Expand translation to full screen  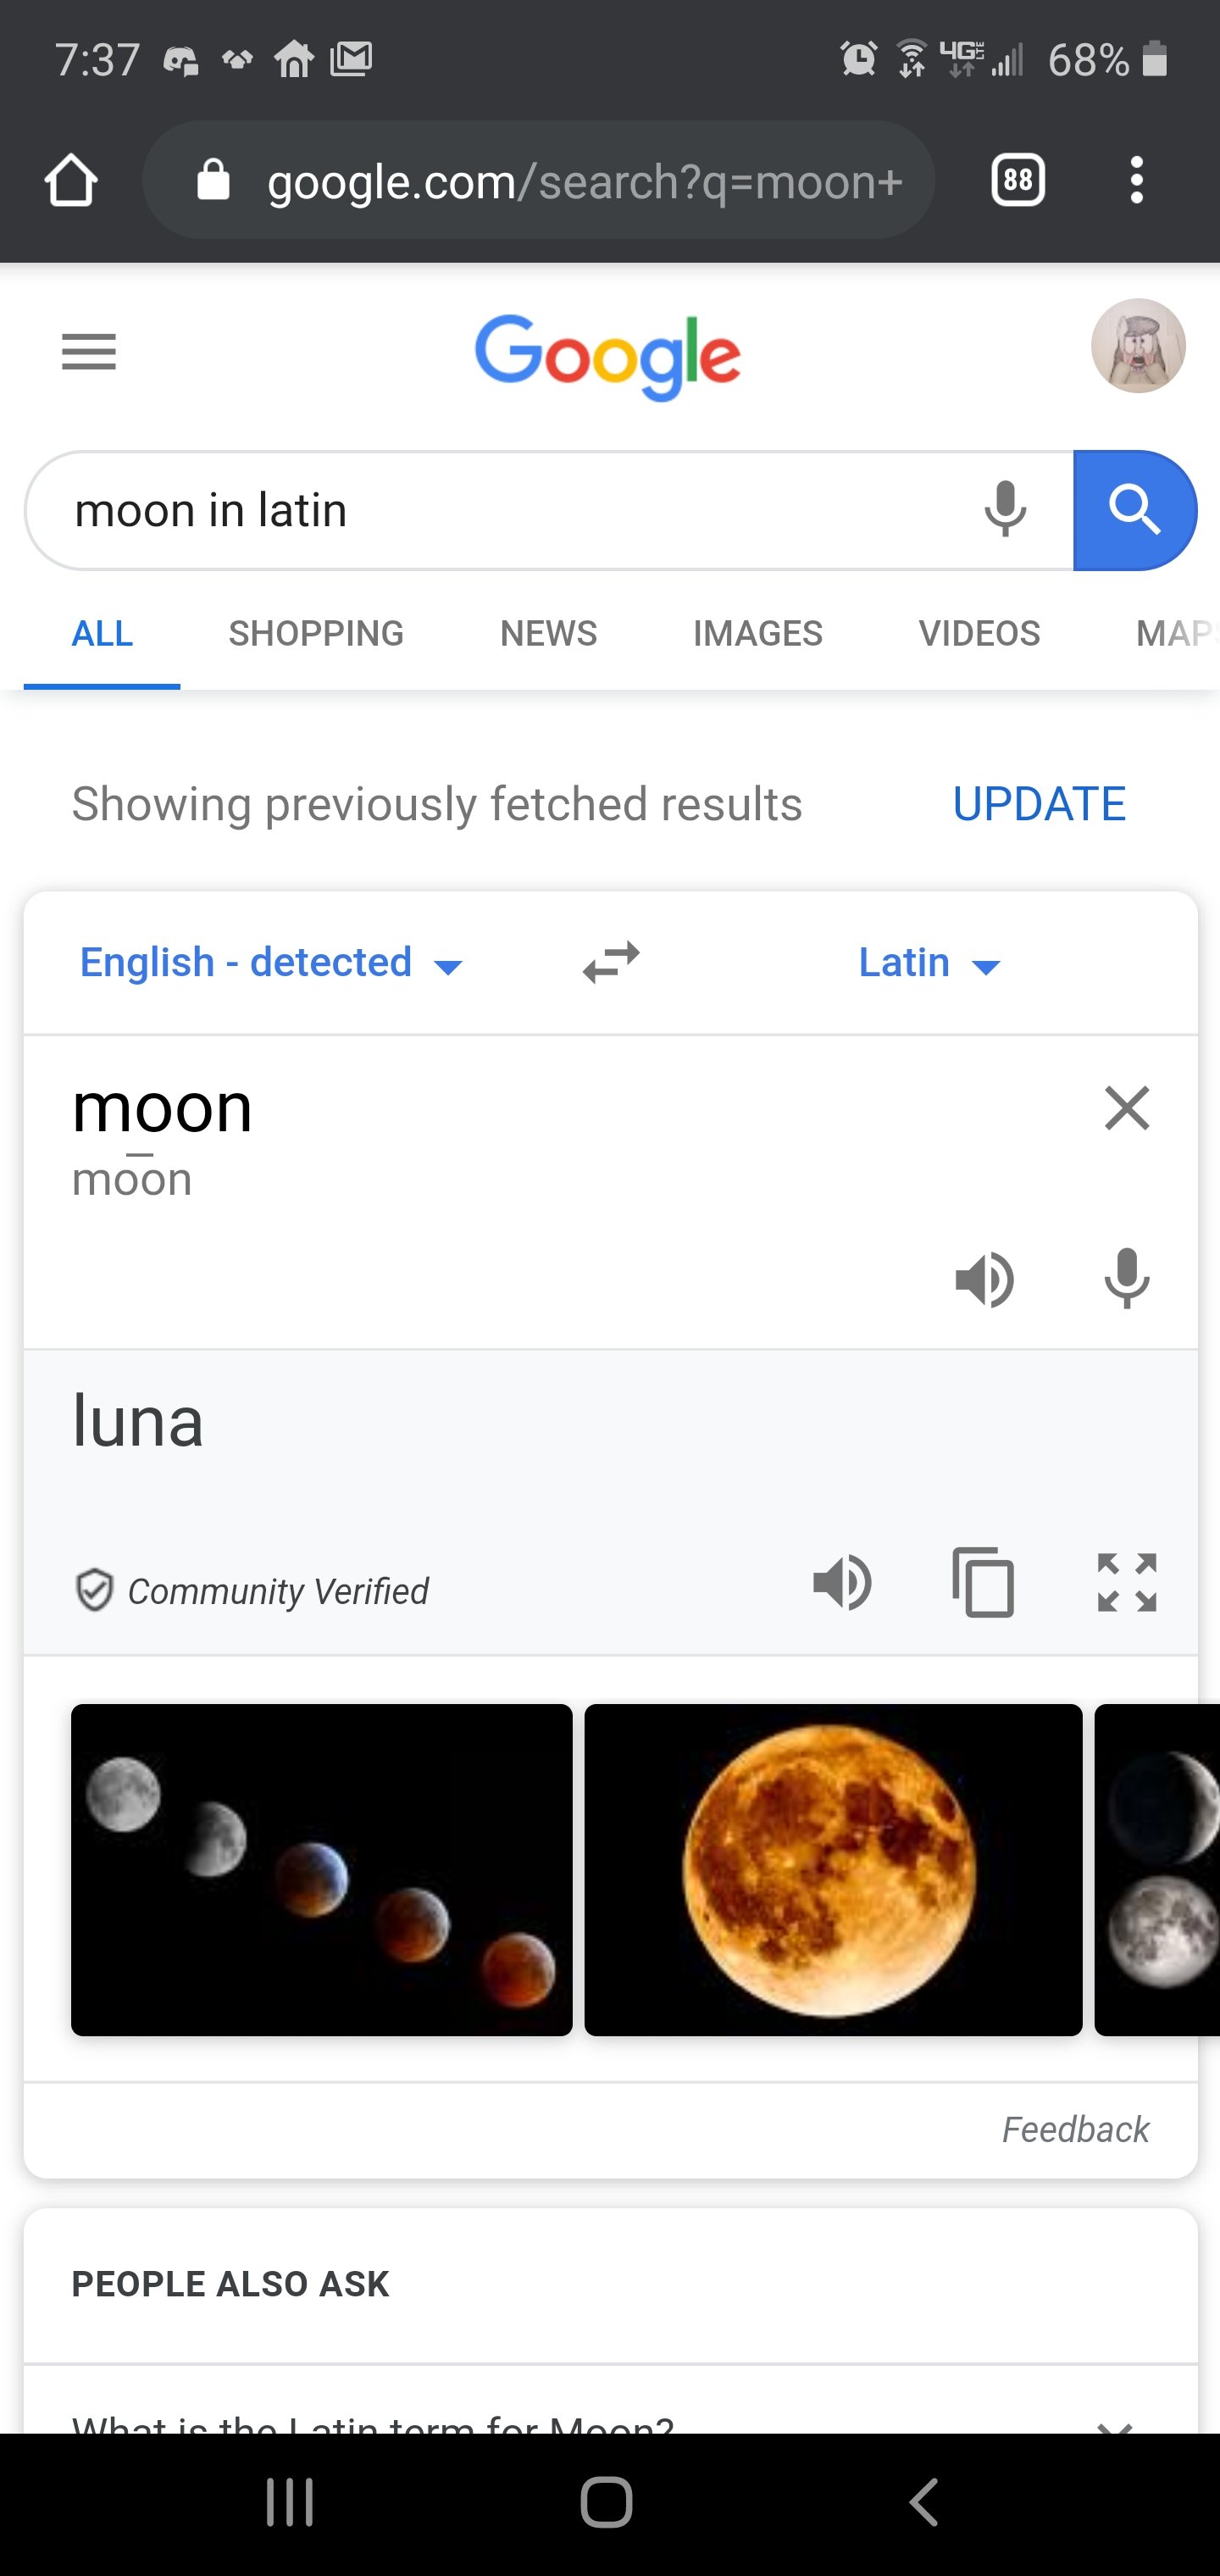click(1127, 1583)
